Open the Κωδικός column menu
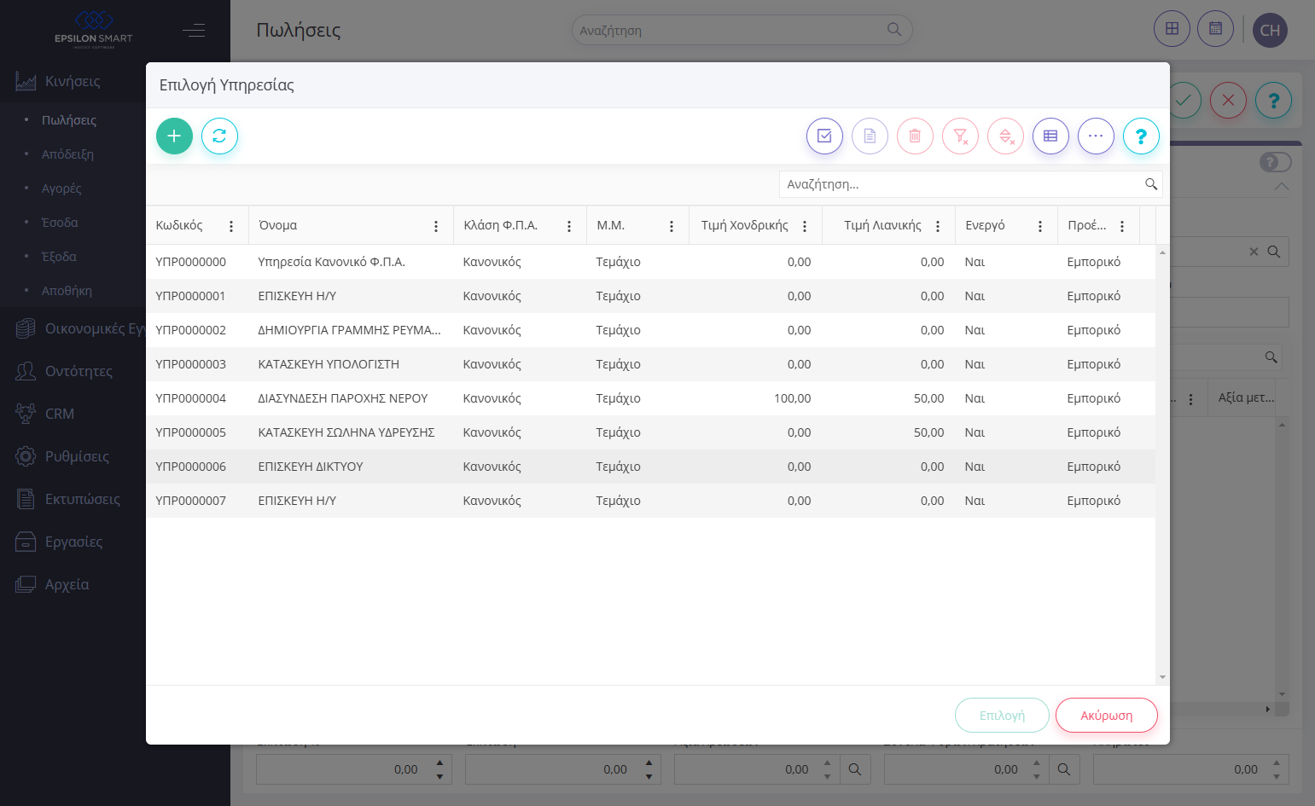This screenshot has width=1315, height=806. coord(231,226)
